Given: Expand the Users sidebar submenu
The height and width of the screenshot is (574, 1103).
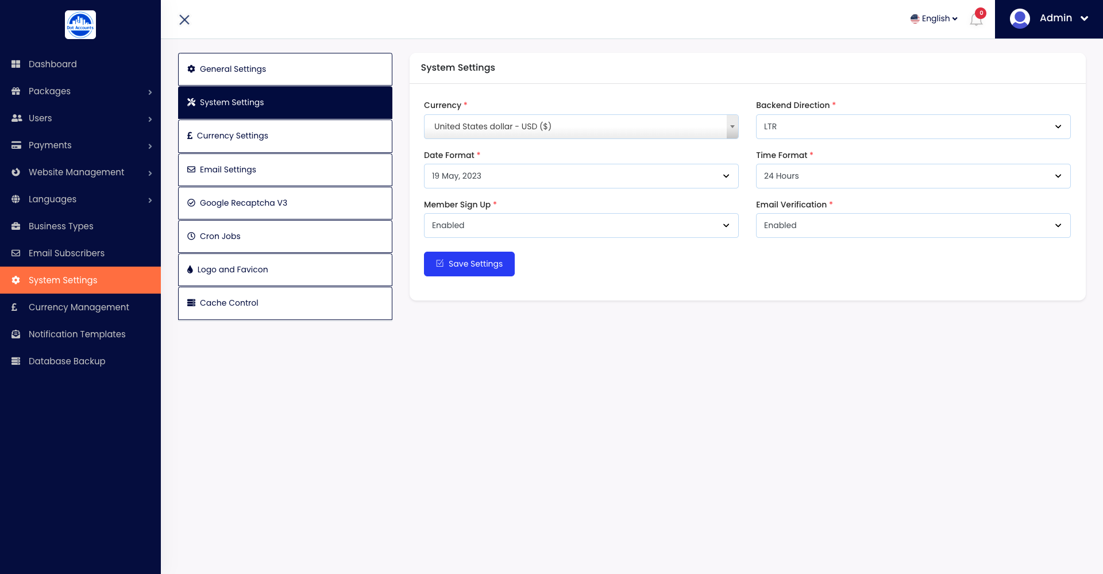Looking at the screenshot, I should pyautogui.click(x=80, y=118).
